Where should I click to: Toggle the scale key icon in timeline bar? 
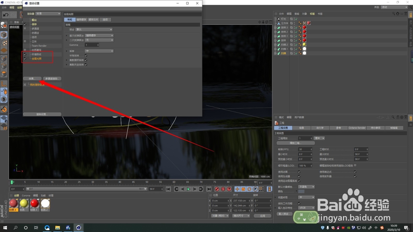(x=243, y=189)
